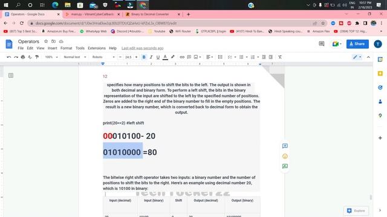Open the Editing mode pencil dropdown

point(357,57)
